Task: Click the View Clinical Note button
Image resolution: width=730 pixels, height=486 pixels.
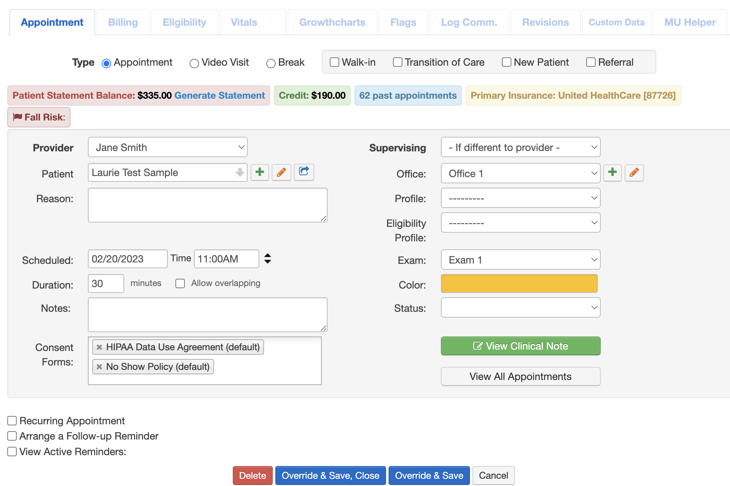Action: click(520, 346)
